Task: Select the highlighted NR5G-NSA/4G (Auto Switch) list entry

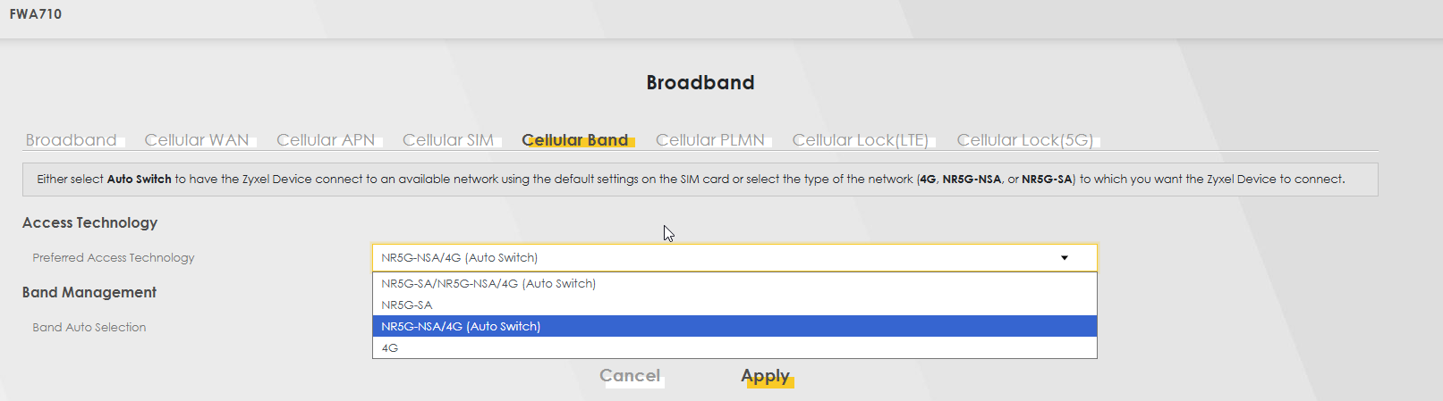Action: click(461, 327)
